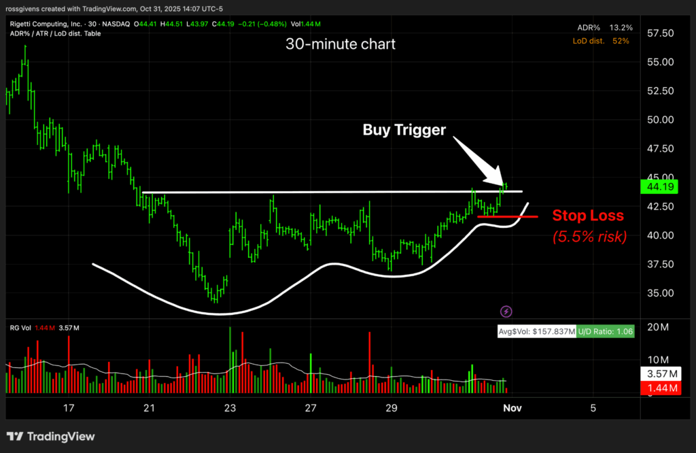Select the 30-minute chart title text

click(x=340, y=44)
